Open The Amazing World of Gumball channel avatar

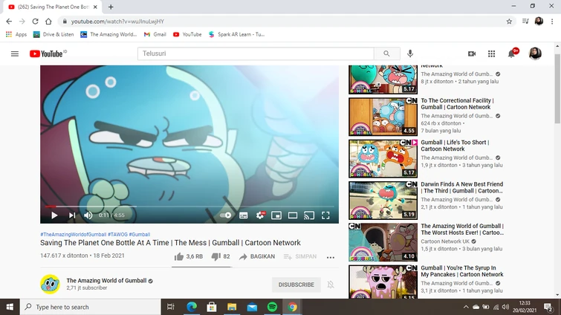tap(50, 285)
